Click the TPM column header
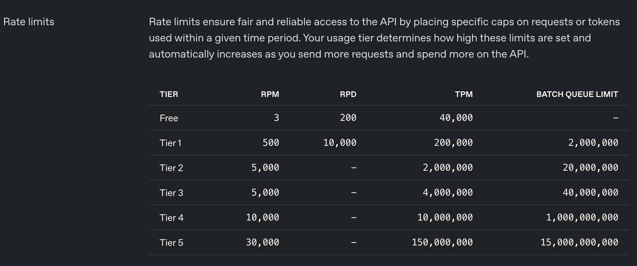The width and height of the screenshot is (637, 266). click(464, 94)
